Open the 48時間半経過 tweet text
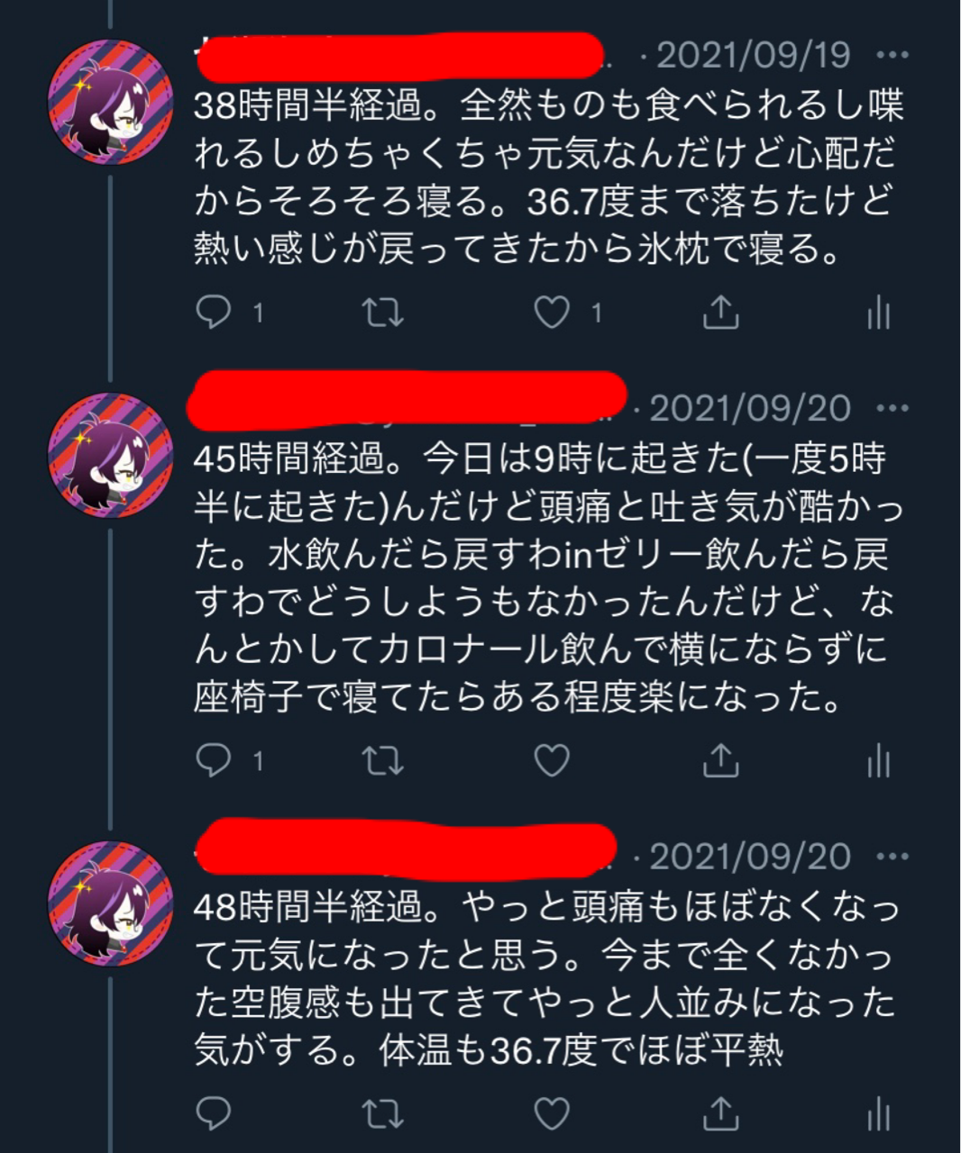The width and height of the screenshot is (961, 1153). [x=547, y=978]
